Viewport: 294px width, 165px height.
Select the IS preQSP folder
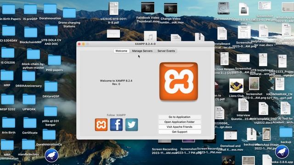pyautogui.click(x=30, y=9)
